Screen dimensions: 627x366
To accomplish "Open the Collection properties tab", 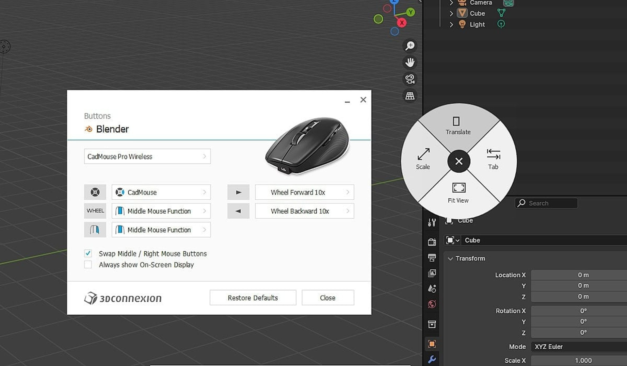I will 432,324.
